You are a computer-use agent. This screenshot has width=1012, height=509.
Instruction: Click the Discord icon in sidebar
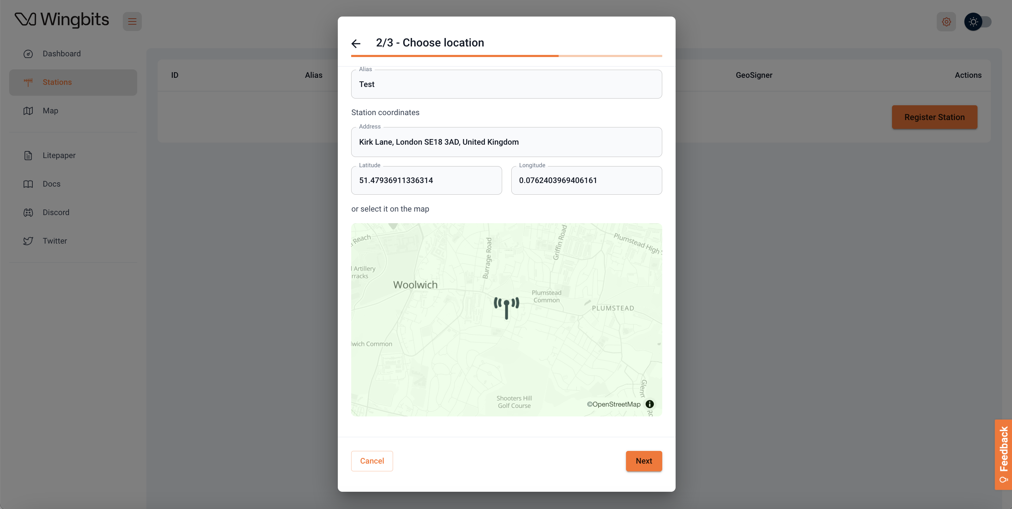coord(28,212)
